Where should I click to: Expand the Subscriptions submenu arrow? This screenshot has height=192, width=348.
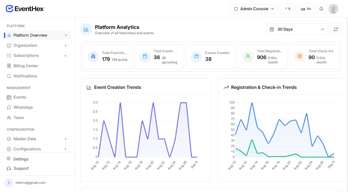(x=66, y=56)
